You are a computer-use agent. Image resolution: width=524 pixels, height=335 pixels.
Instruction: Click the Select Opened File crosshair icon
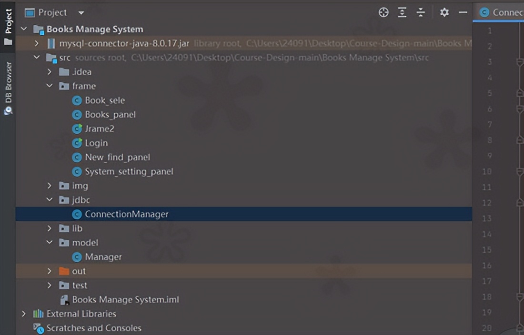click(x=383, y=12)
